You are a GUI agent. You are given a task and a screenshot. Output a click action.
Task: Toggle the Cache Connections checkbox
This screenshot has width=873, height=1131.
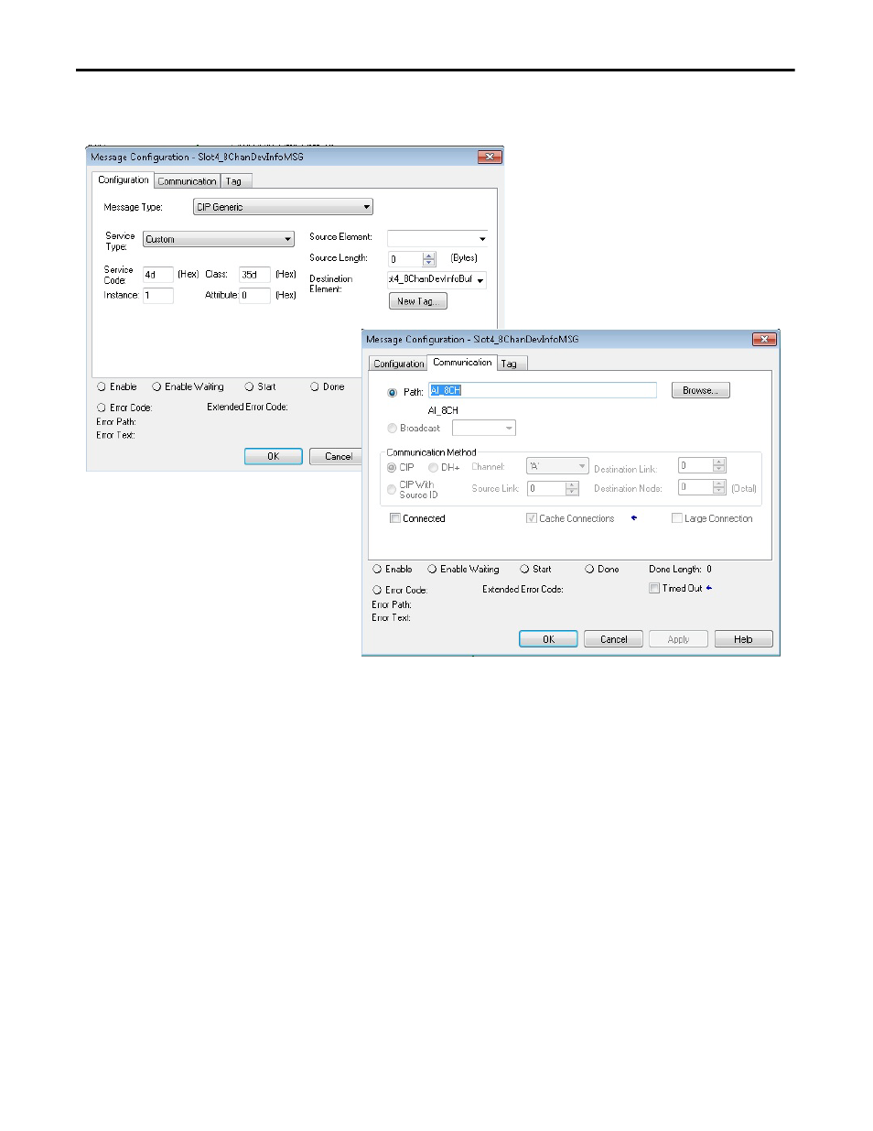pos(532,518)
